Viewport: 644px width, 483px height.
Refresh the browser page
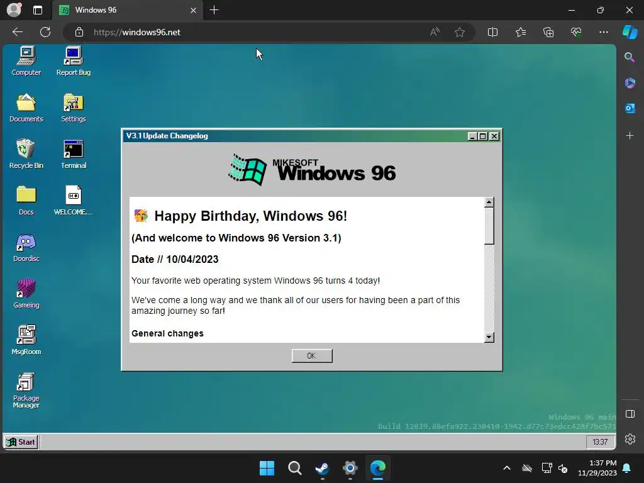[45, 32]
